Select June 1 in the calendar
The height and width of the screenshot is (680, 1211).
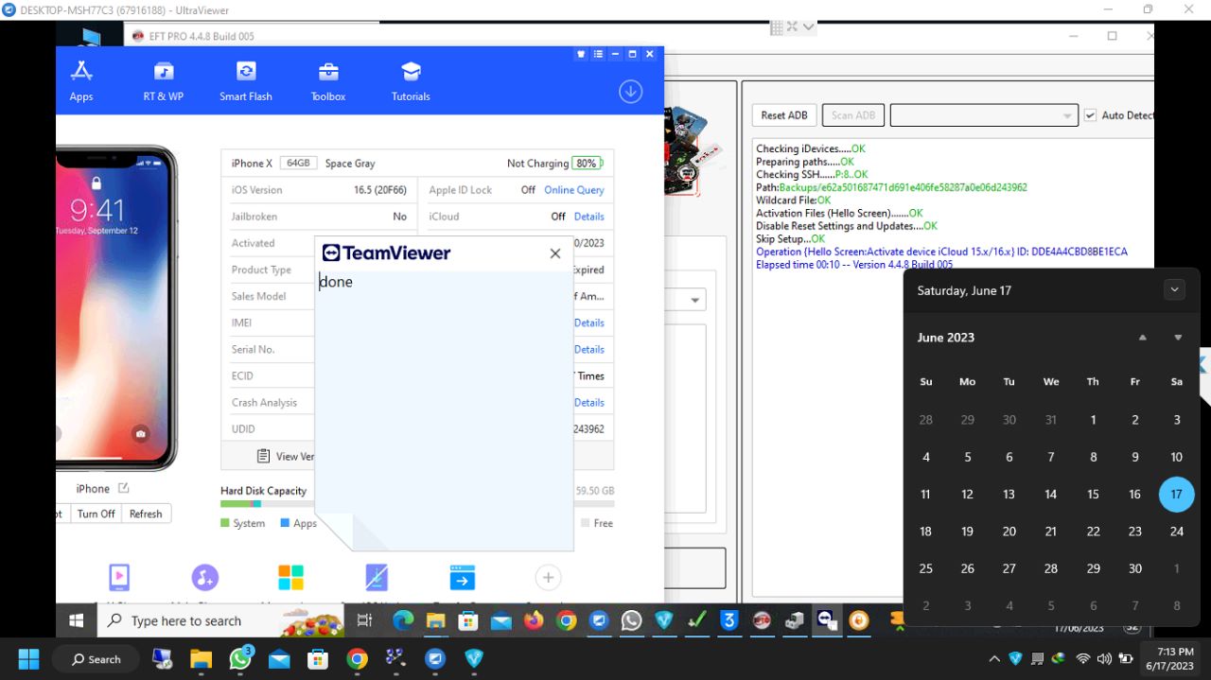[1093, 420]
